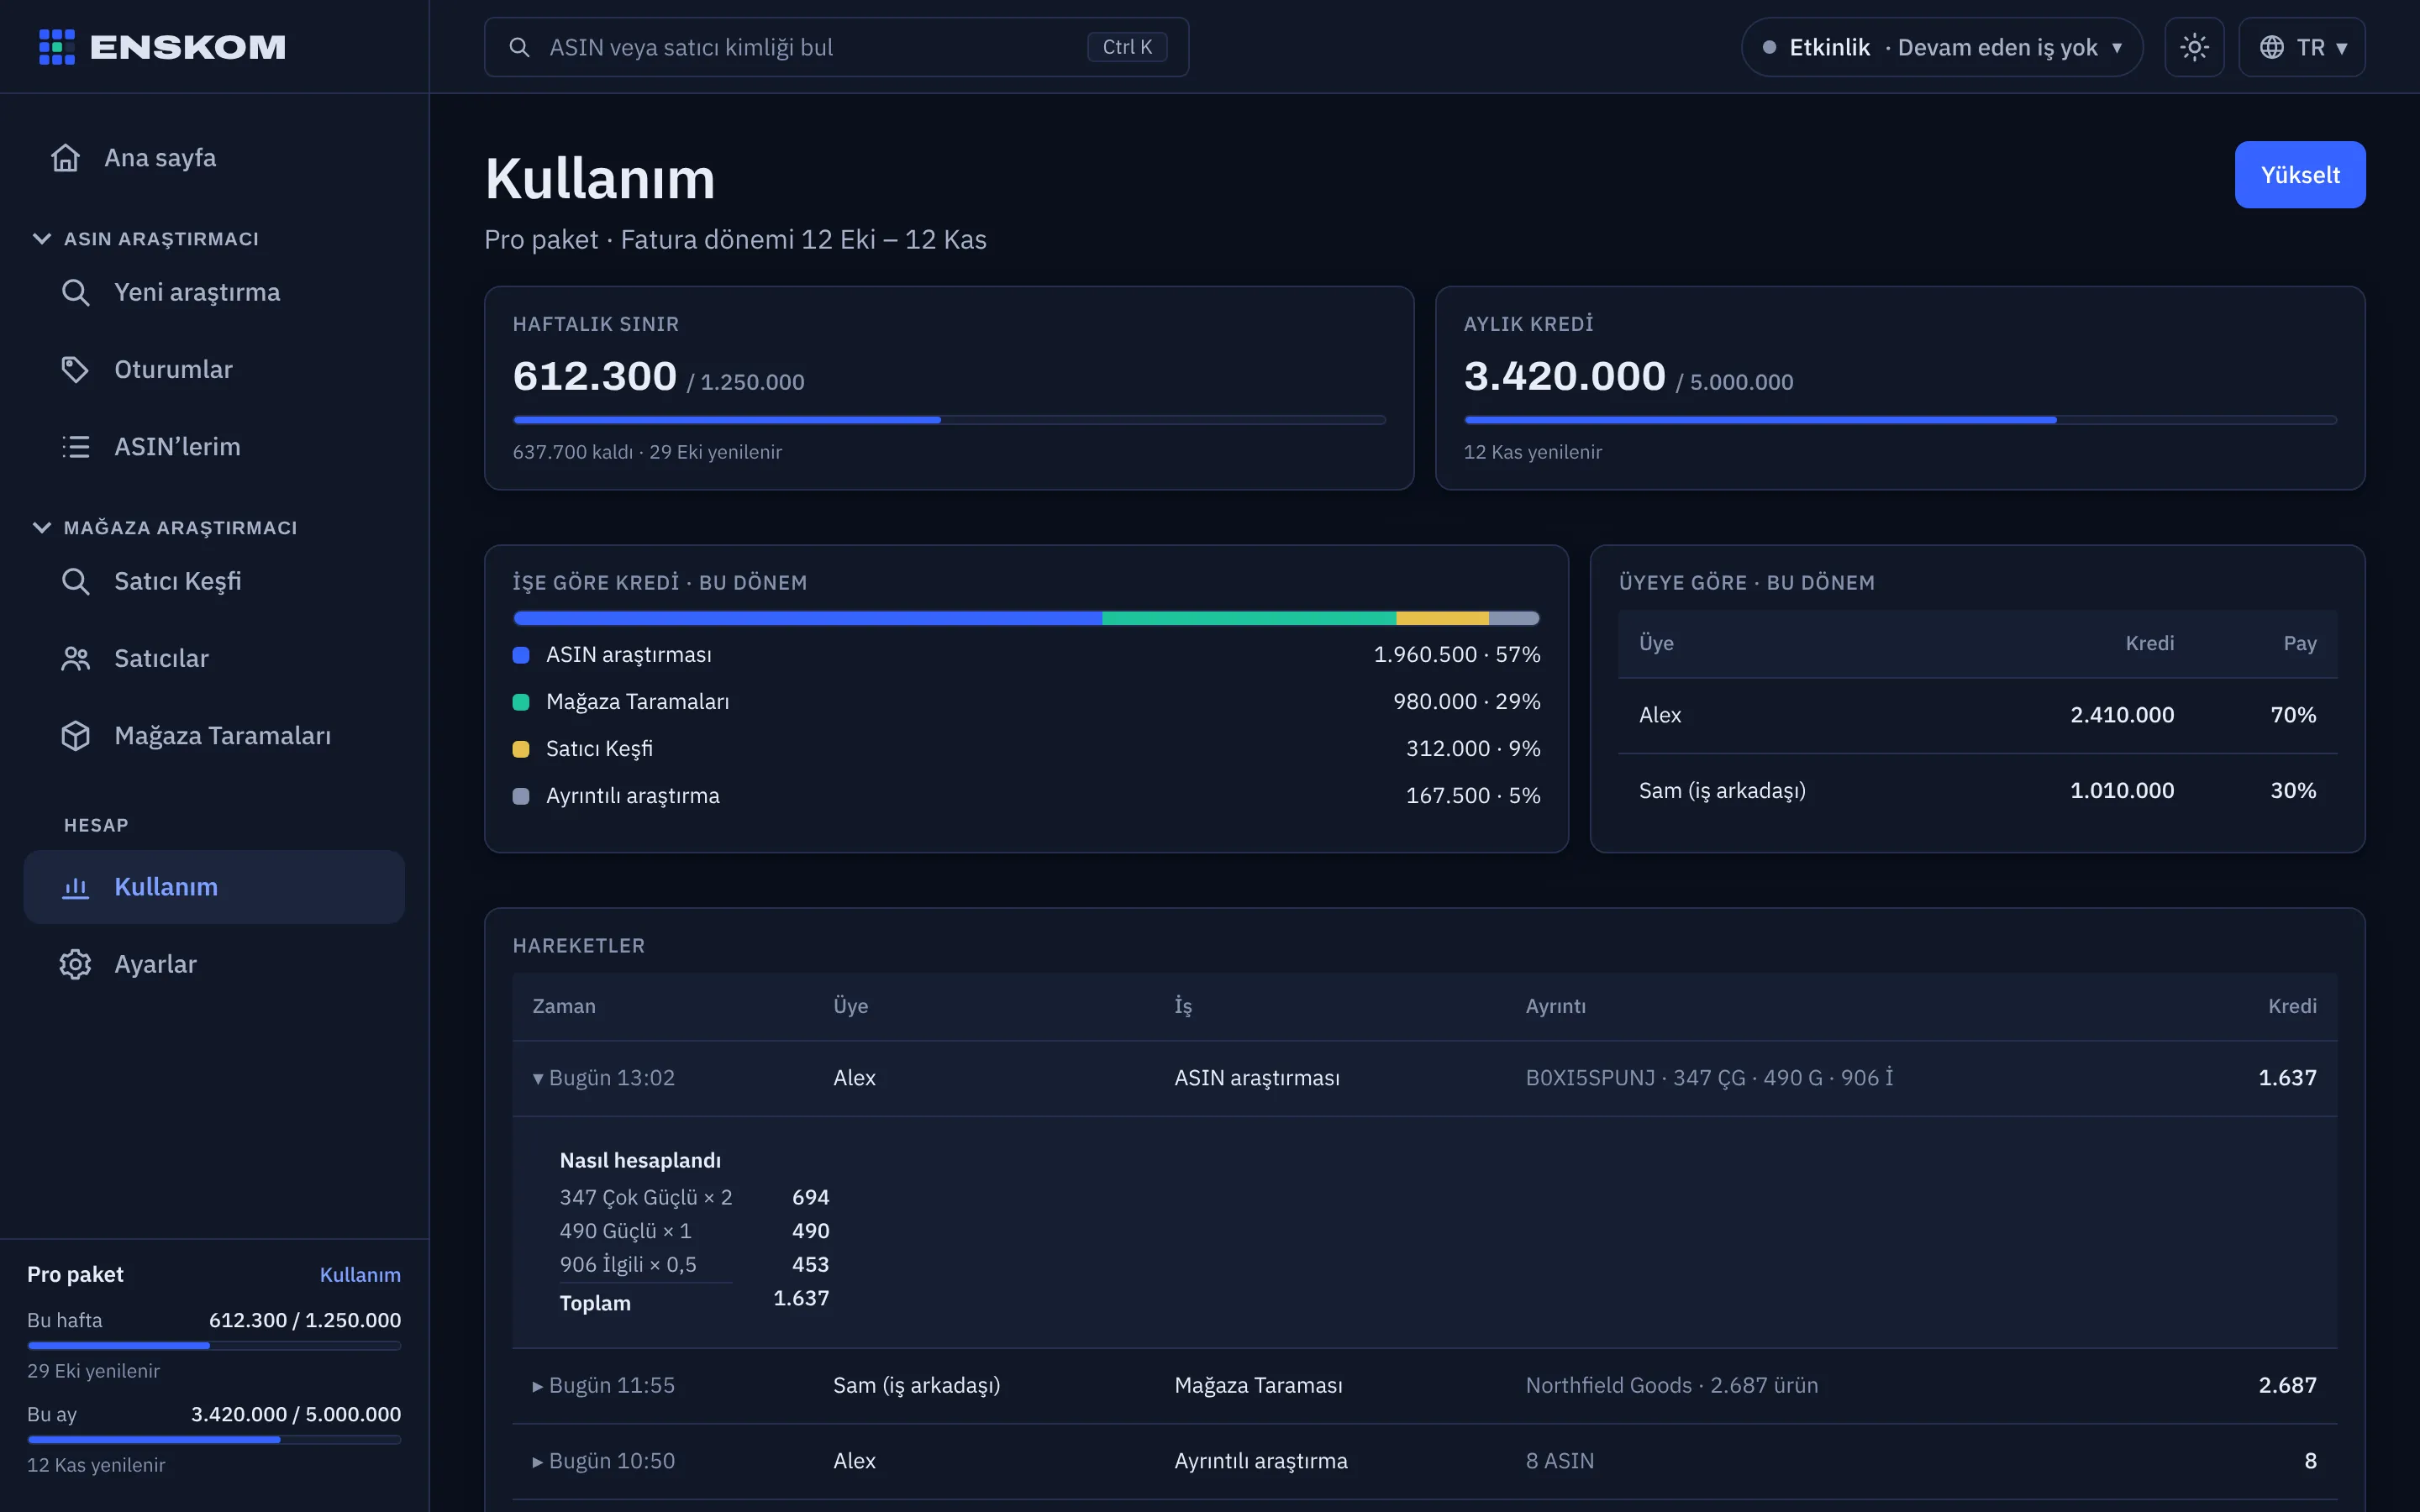Click the ASIN araştırması blue bar segment
This screenshot has width=2420, height=1512.
(807, 618)
